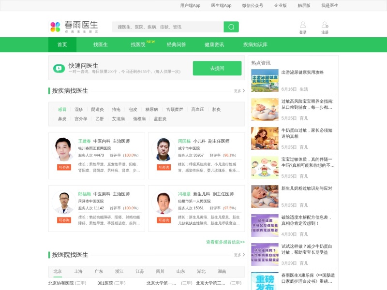Select the 湿疹 disease tag
Image resolution: width=387 pixels, height=290 pixels.
[79, 110]
